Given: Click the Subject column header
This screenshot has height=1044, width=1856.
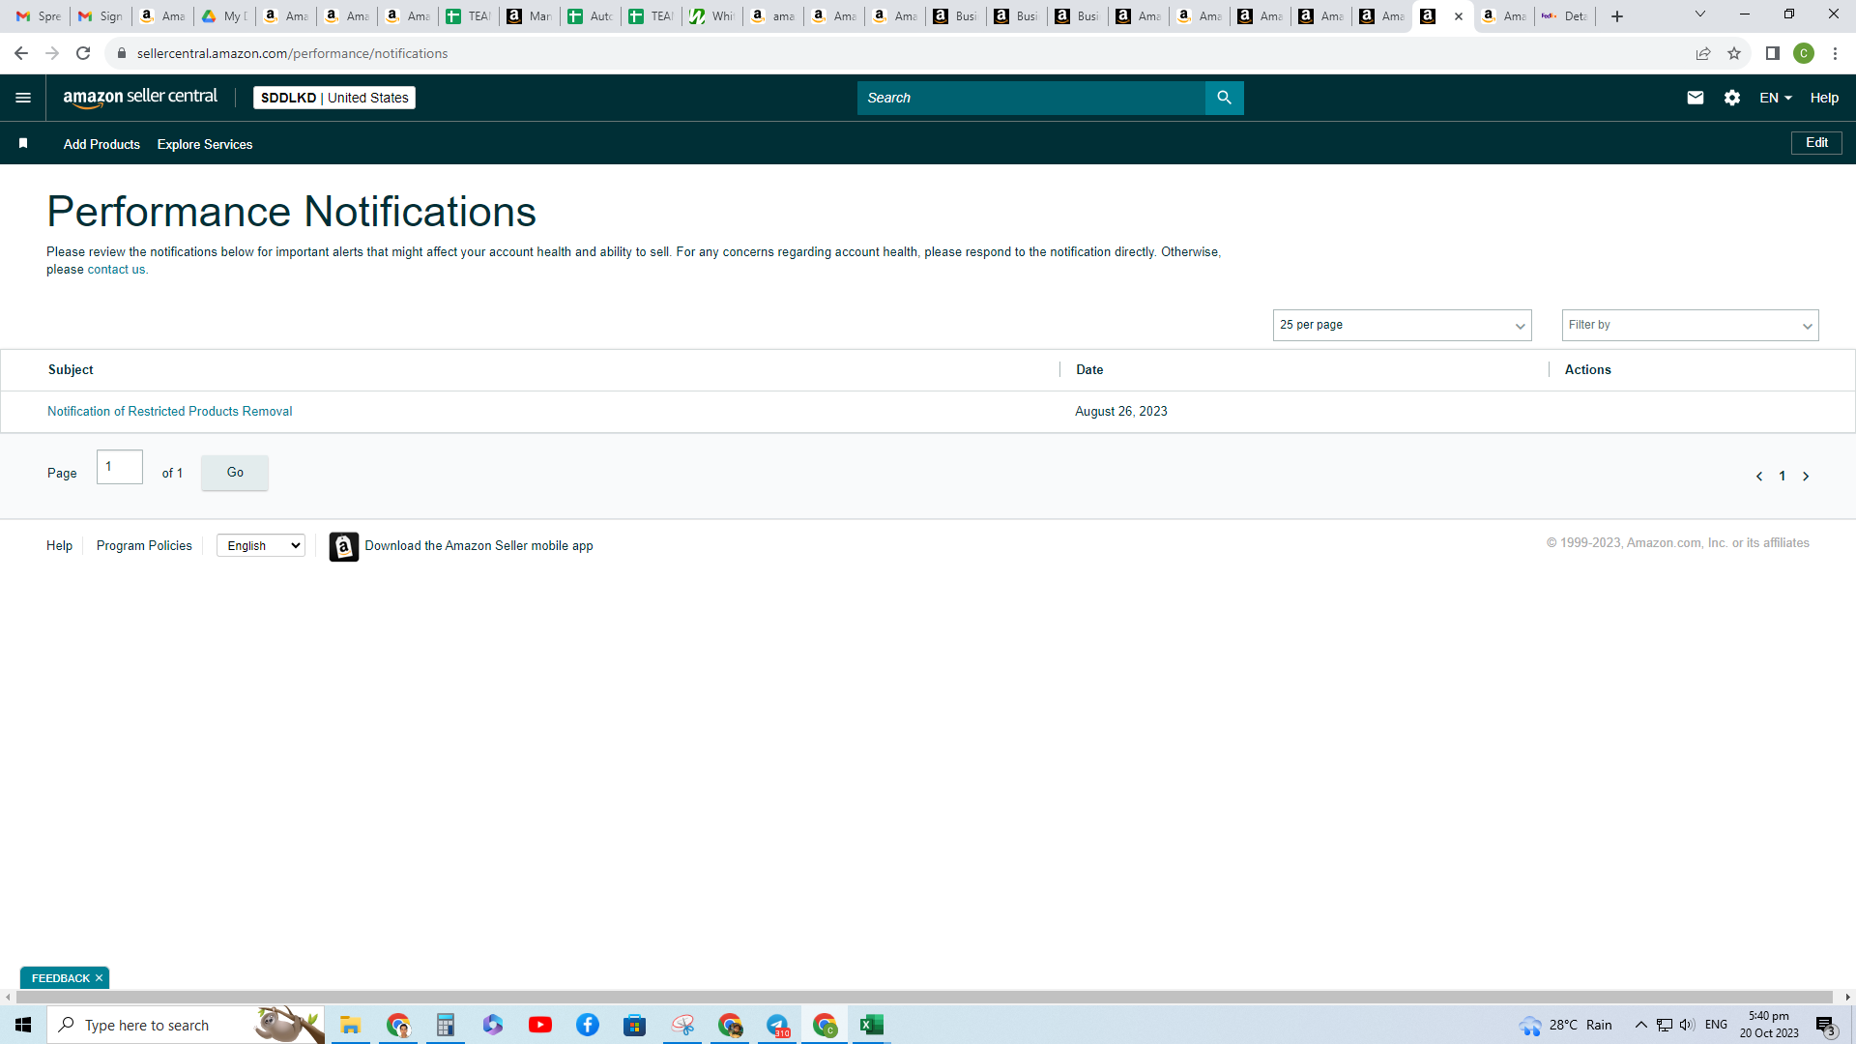Looking at the screenshot, I should pos(71,370).
